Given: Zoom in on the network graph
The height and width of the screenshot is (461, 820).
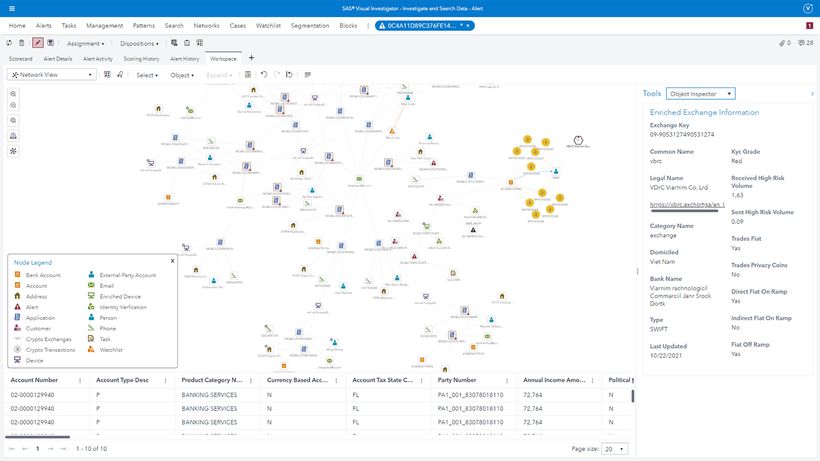Looking at the screenshot, I should click(x=13, y=94).
